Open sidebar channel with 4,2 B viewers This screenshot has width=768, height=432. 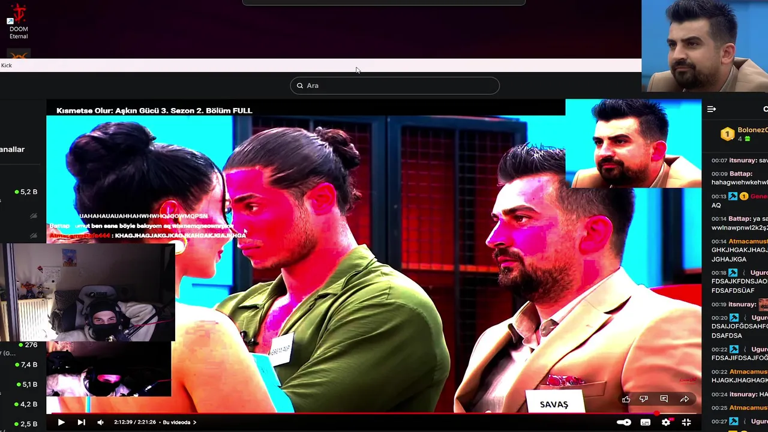[x=26, y=404]
